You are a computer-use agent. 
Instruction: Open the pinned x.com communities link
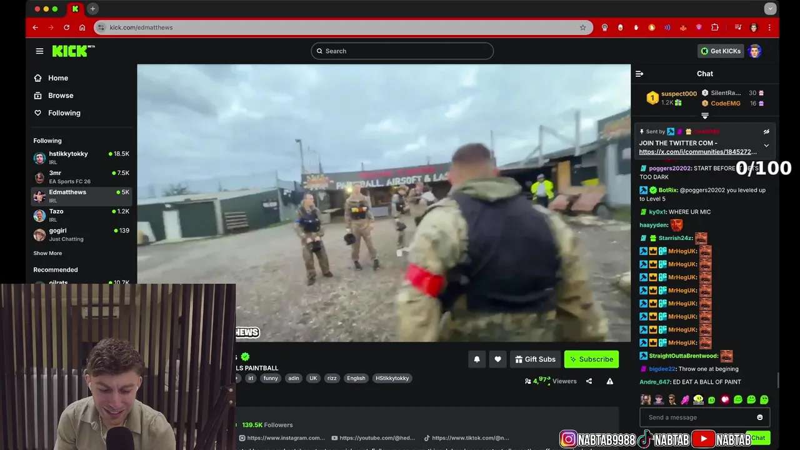697,152
